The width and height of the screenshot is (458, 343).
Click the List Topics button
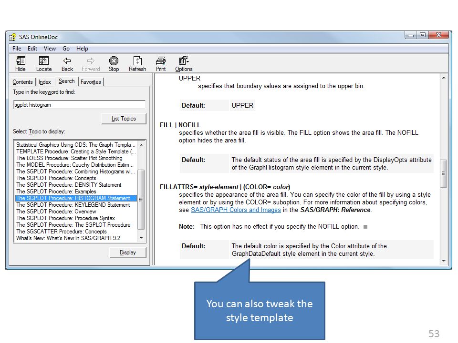click(x=124, y=119)
